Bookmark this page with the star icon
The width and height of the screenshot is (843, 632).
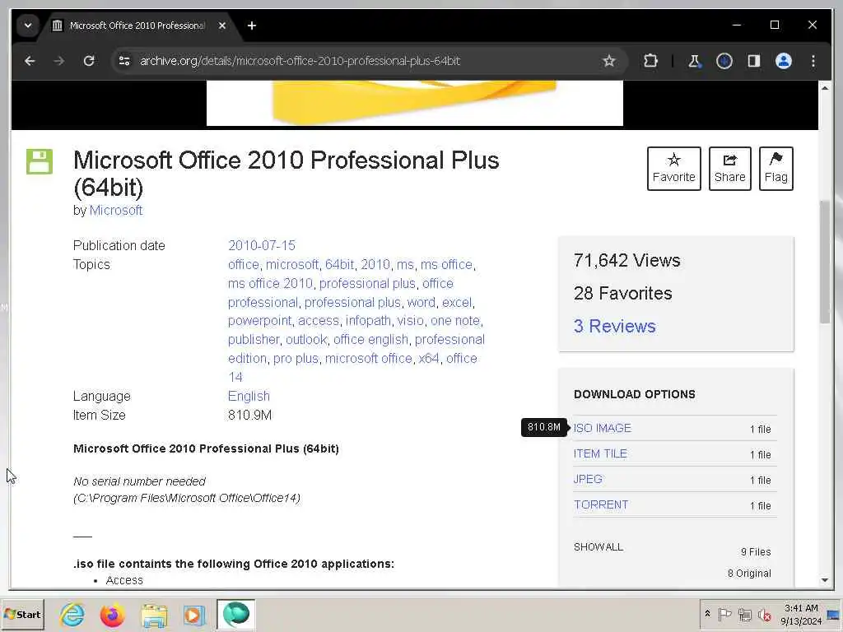[x=608, y=61]
